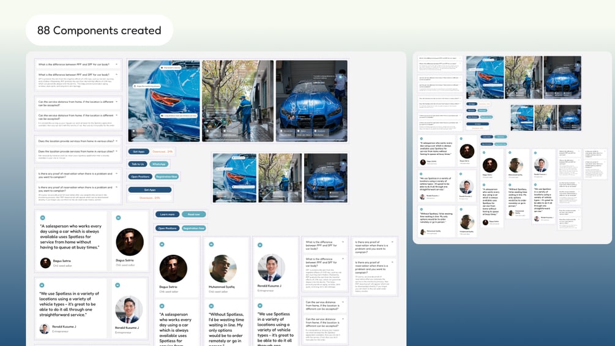This screenshot has height=346, width=615.
Task: Expand narrow collapsed "Is there any proof" card chevron
Action: coord(392,242)
